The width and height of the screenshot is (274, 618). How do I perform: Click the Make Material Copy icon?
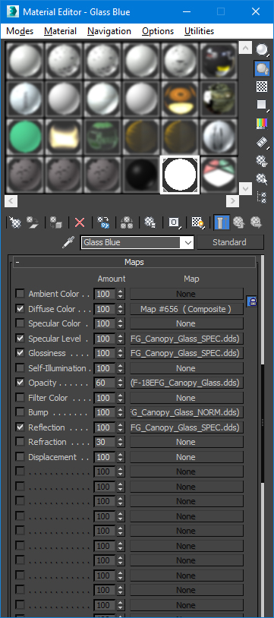103,222
